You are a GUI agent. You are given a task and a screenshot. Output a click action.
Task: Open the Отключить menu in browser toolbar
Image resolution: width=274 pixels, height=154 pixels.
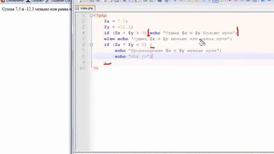coord(13,1)
